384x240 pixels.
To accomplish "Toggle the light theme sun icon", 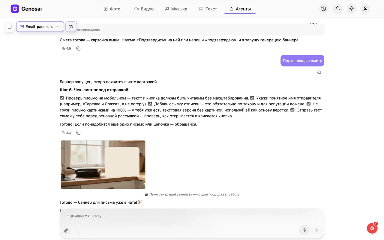I will click(351, 9).
